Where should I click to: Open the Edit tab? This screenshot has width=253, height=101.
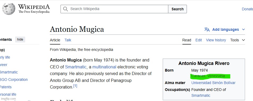(x=199, y=40)
